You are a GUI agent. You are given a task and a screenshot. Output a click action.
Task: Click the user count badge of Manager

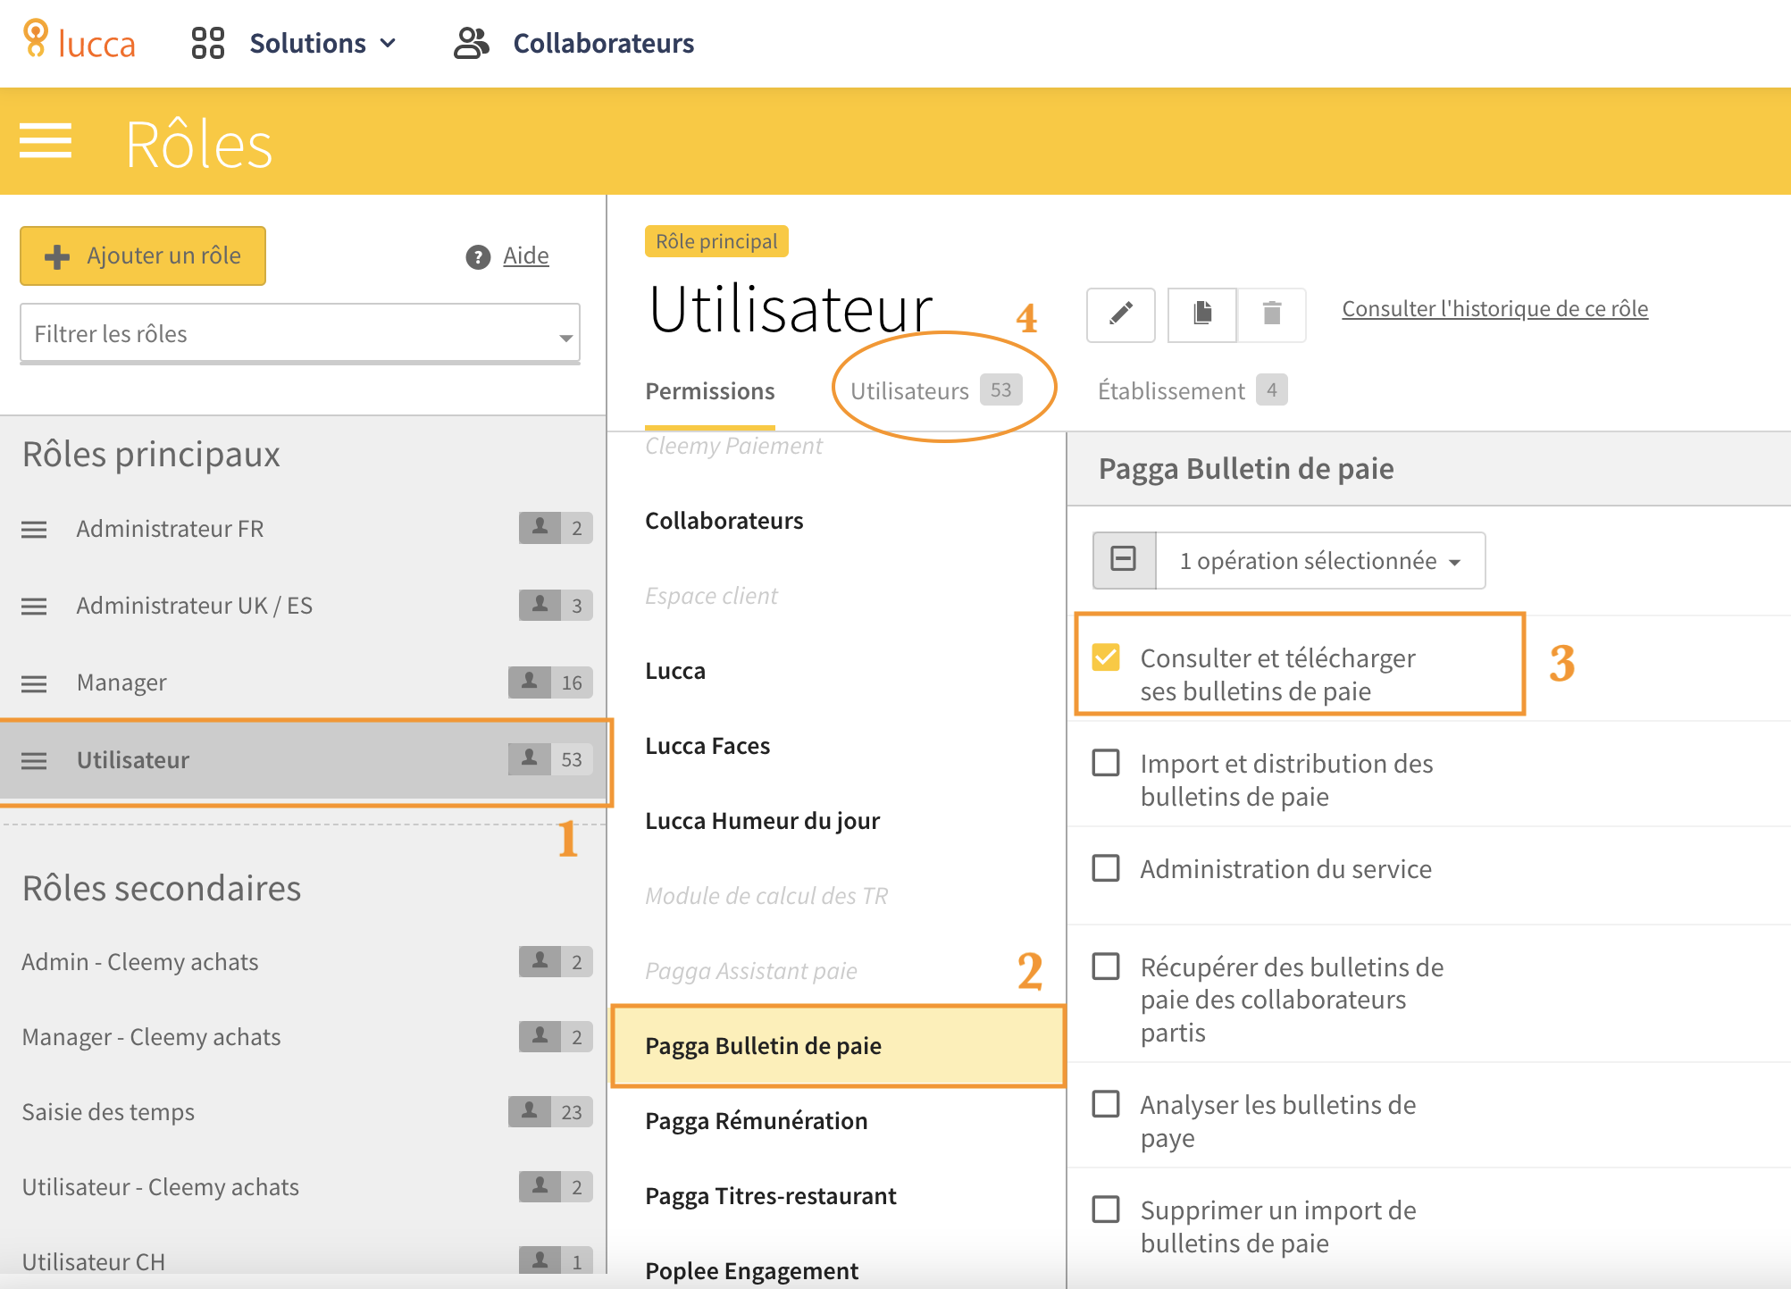pyautogui.click(x=550, y=682)
